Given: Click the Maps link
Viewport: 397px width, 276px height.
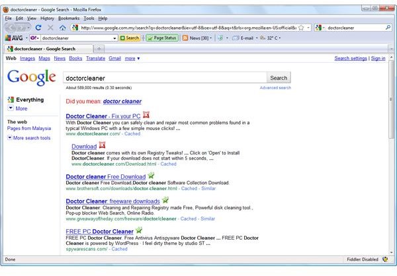Looking at the screenshot, I should [44, 58].
